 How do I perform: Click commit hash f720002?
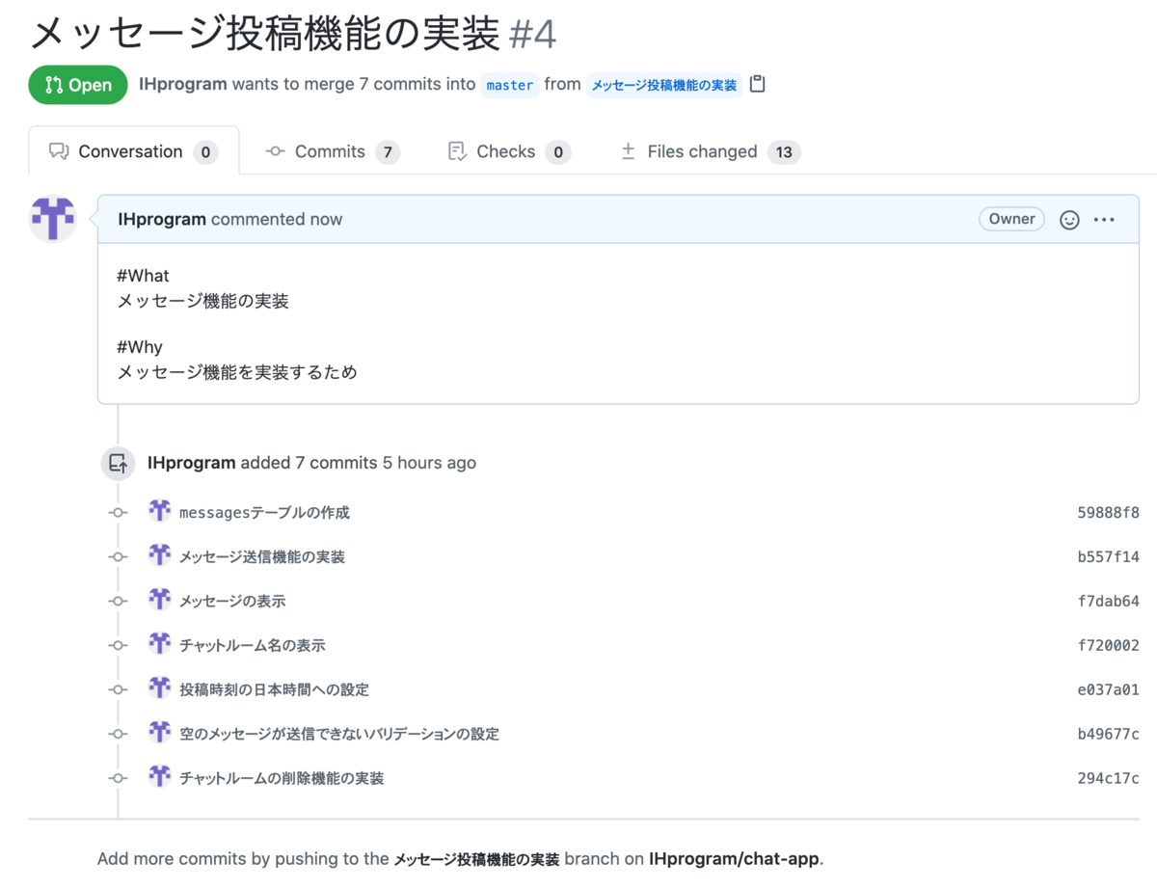tap(1108, 646)
